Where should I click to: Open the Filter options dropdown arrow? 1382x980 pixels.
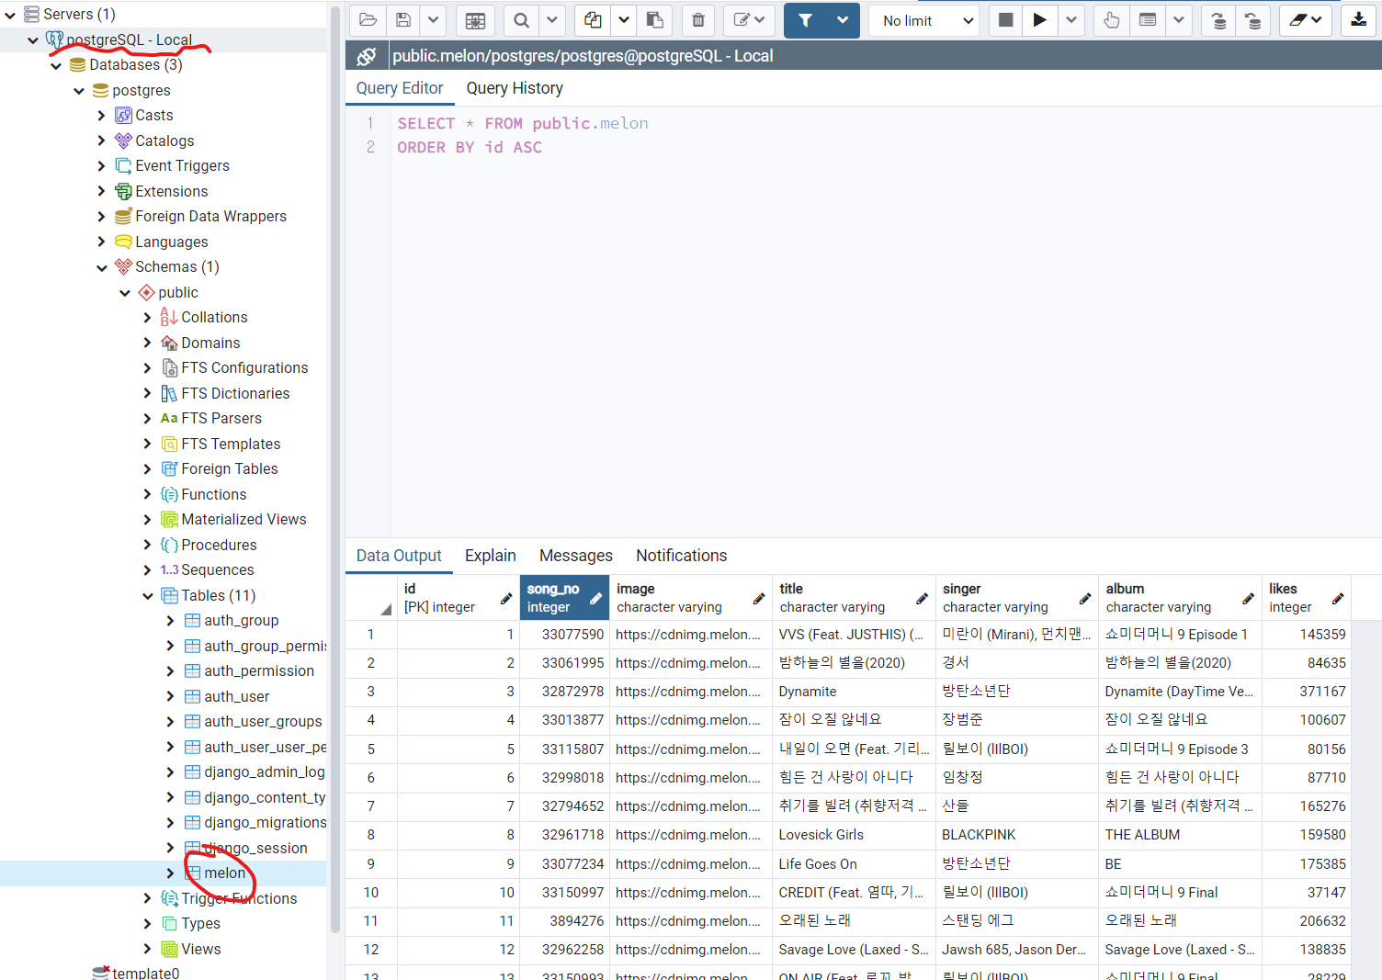pos(842,20)
